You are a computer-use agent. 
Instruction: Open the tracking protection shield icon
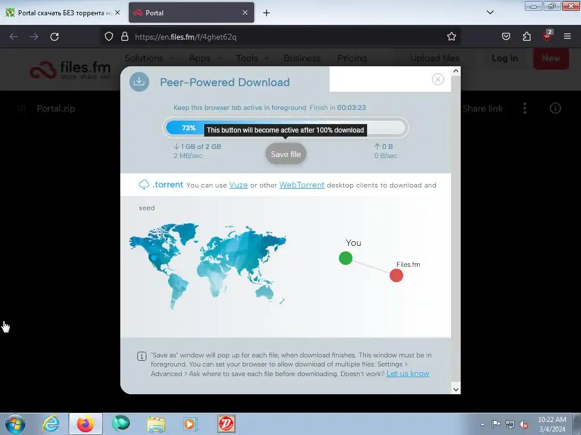coord(108,37)
